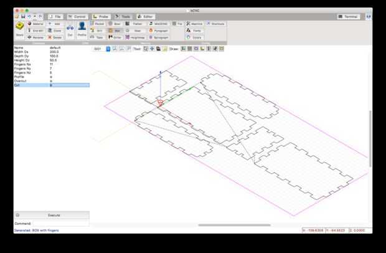Click the save icon in top toolbar
The width and height of the screenshot is (386, 253).
23,16
